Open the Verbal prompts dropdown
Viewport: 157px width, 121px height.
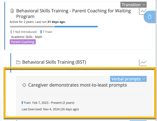(128, 79)
